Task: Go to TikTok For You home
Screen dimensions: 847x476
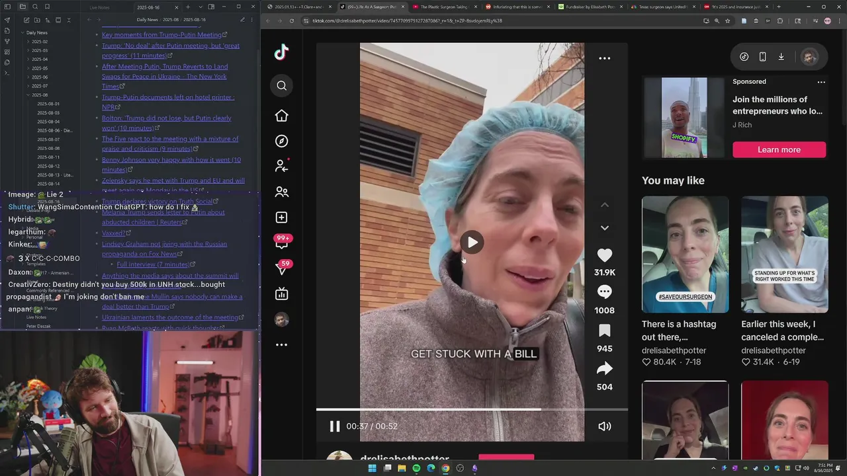Action: click(x=281, y=116)
